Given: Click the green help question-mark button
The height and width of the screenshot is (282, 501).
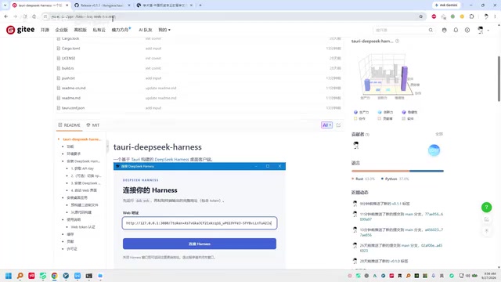Looking at the screenshot, I should point(486,207).
